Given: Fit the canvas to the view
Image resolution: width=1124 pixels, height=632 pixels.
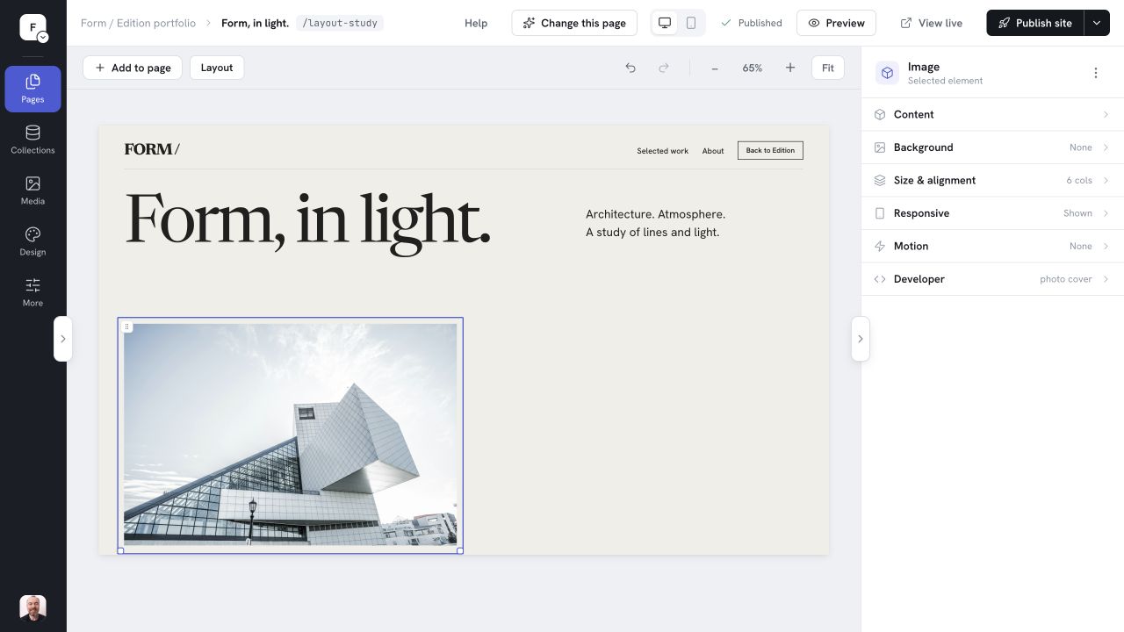Looking at the screenshot, I should tap(828, 68).
